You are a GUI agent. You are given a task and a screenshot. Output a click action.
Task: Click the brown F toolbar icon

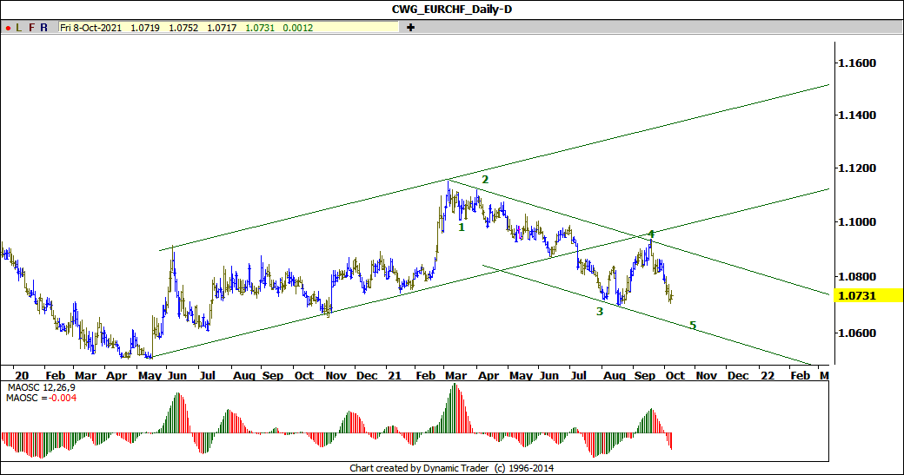point(32,28)
